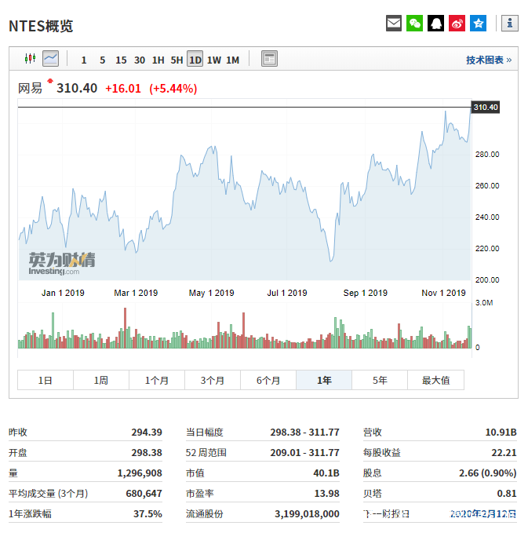Click the next earnings date 2020年2月12日
The height and width of the screenshot is (533, 528).
tap(482, 513)
